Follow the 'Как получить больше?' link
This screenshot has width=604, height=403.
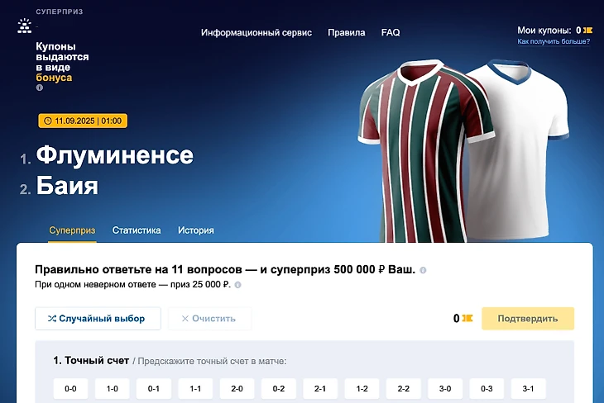554,41
